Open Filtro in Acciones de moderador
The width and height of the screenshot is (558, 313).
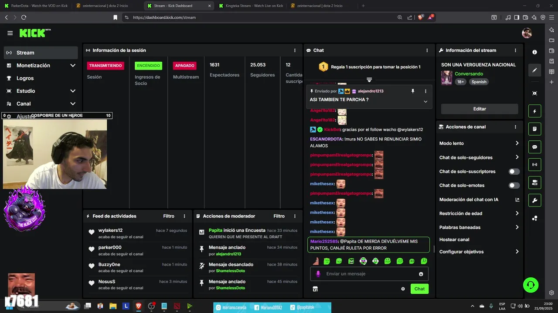(x=279, y=216)
